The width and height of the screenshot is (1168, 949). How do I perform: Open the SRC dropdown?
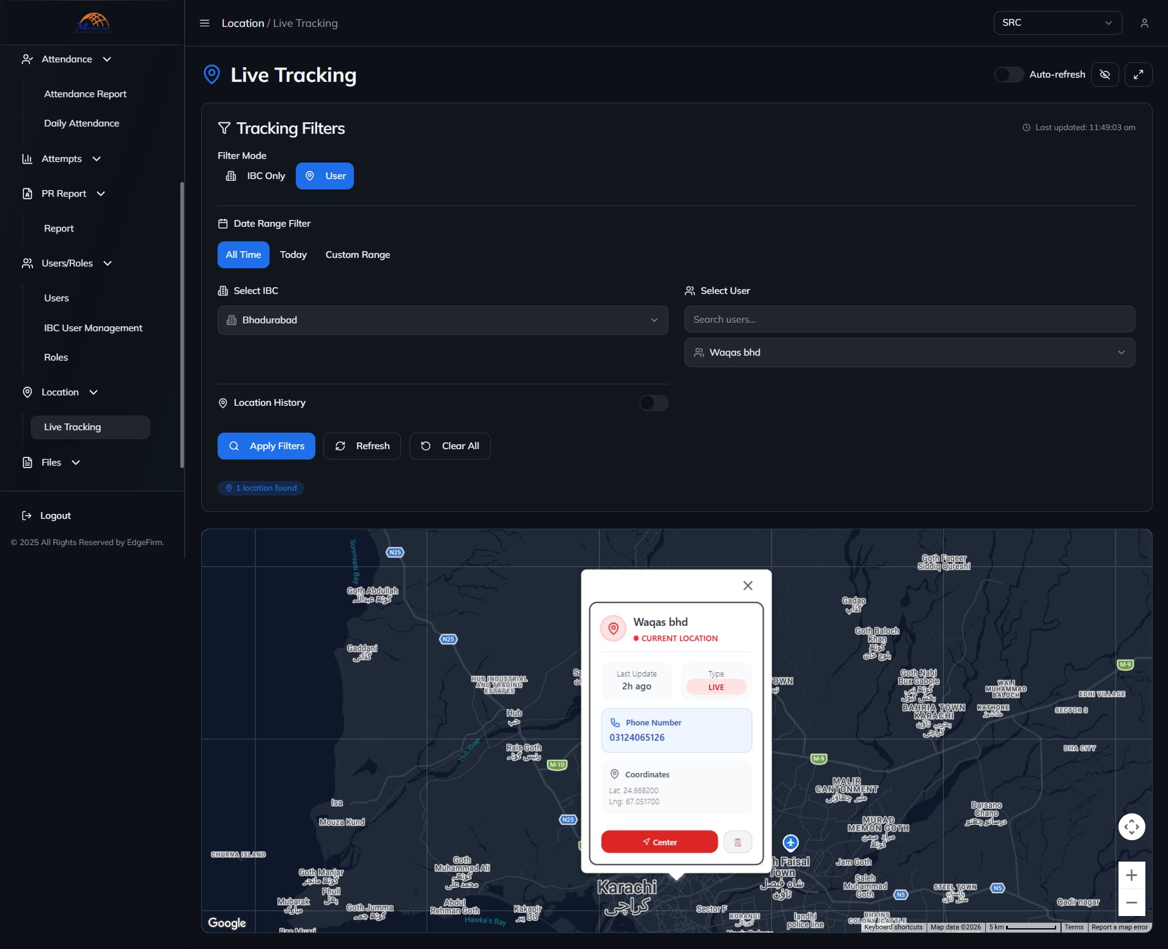(1057, 23)
